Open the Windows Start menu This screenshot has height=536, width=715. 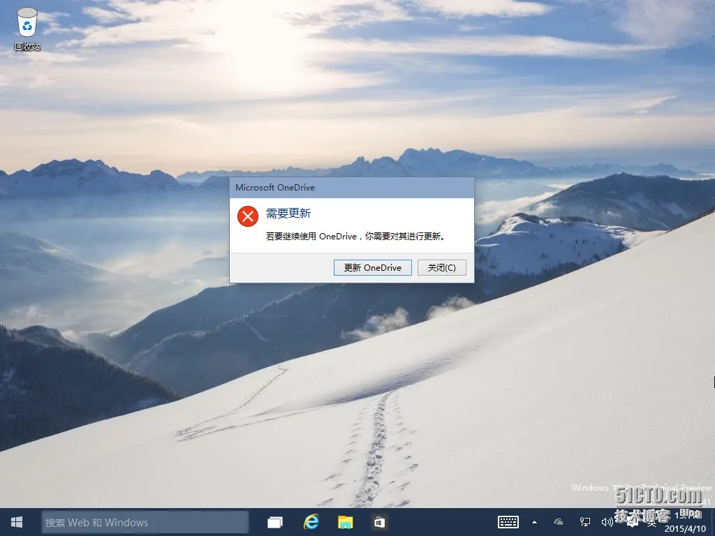(x=17, y=522)
